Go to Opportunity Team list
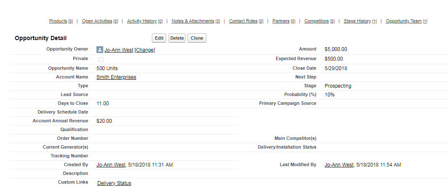This screenshot has height=192, width=448. [404, 21]
